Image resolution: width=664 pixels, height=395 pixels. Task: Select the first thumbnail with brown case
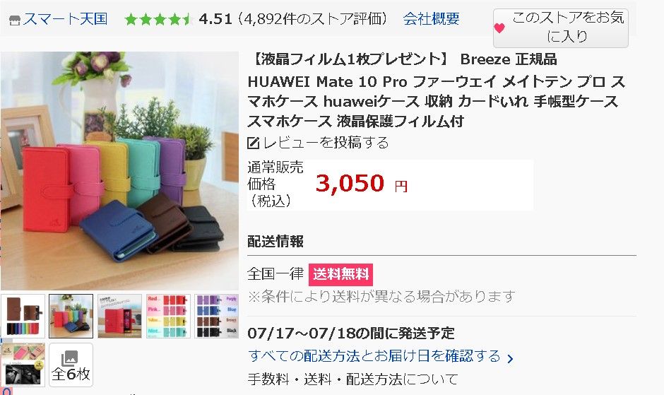click(x=23, y=316)
